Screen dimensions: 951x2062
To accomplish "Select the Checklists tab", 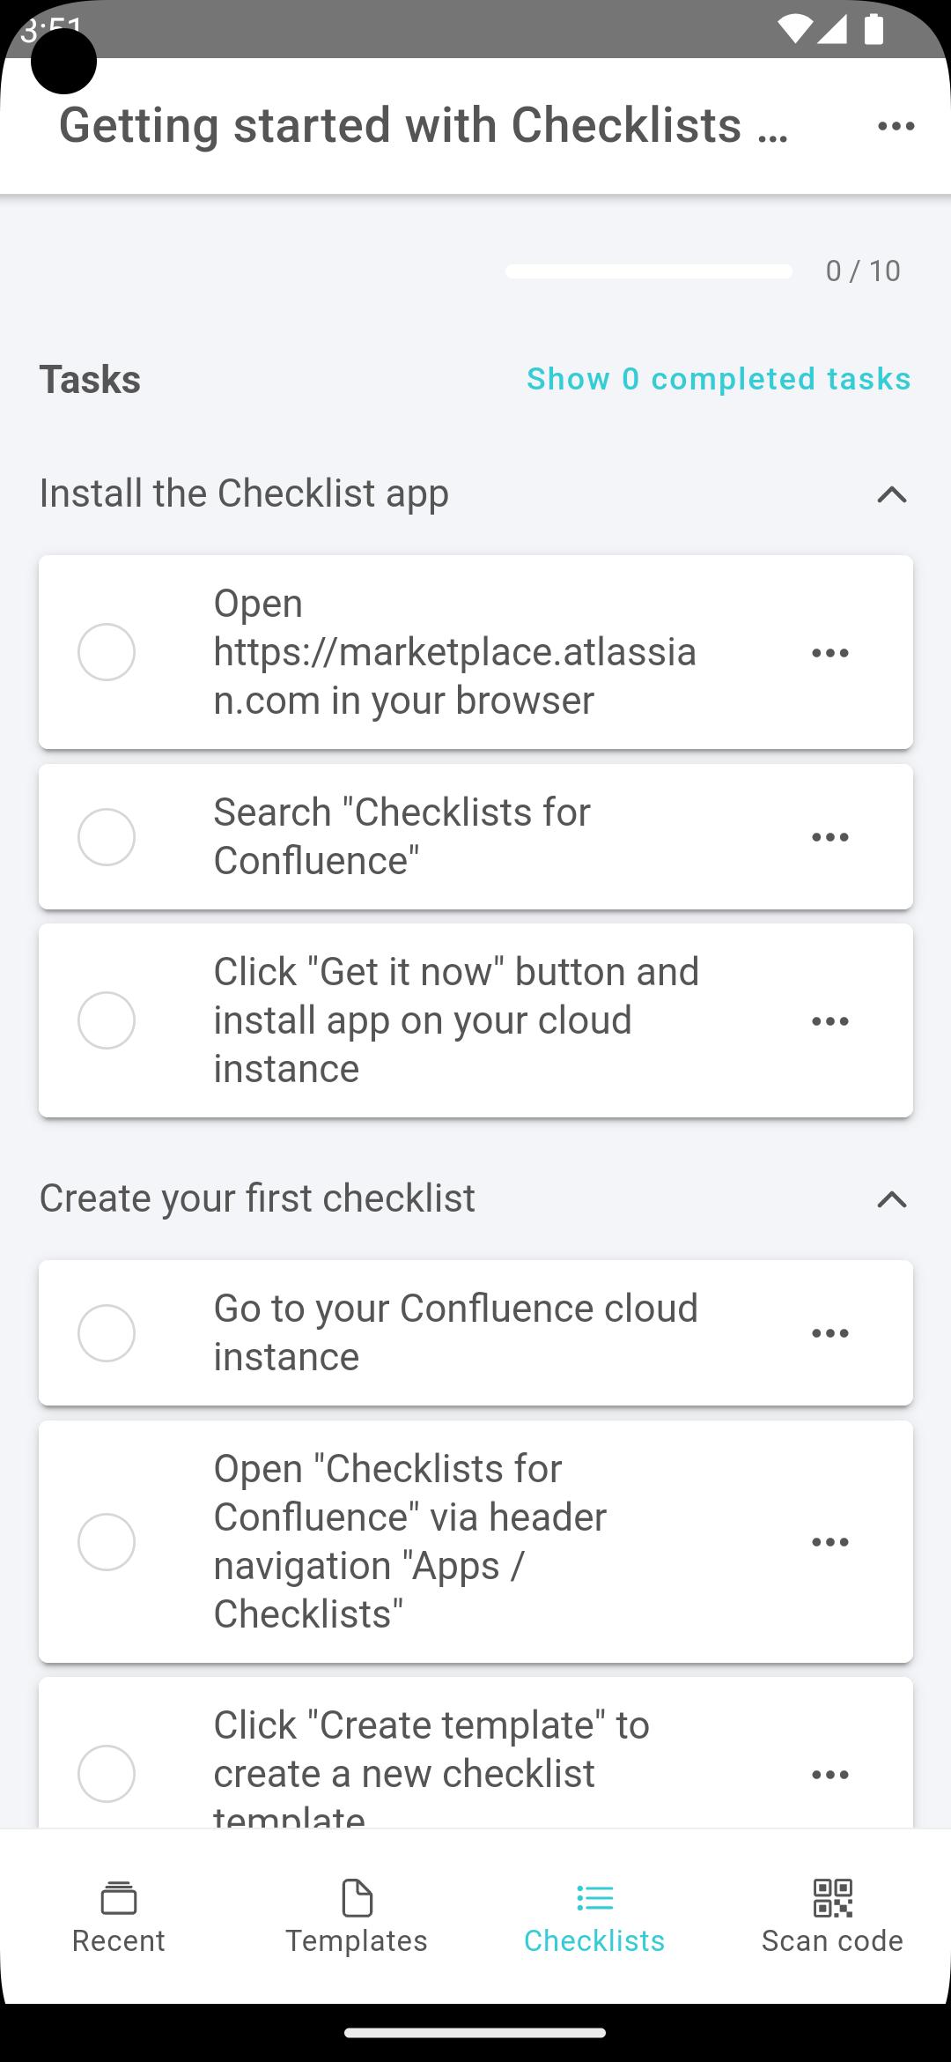I will [594, 1917].
